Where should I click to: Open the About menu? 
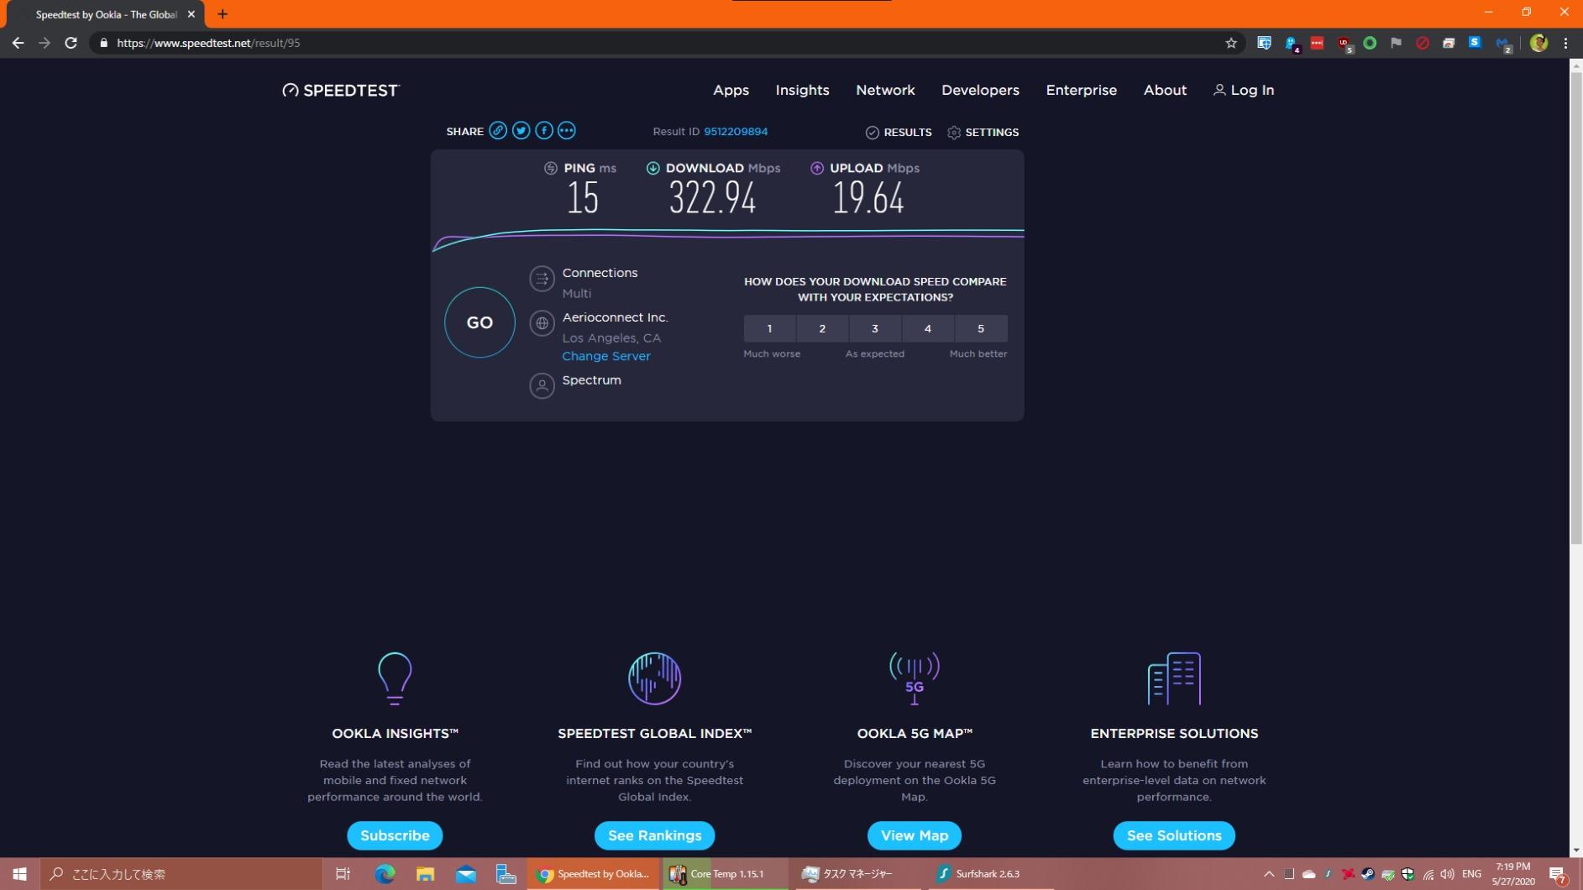coord(1165,90)
